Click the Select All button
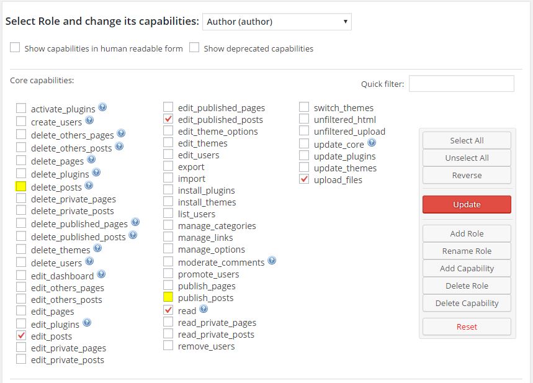 point(467,140)
